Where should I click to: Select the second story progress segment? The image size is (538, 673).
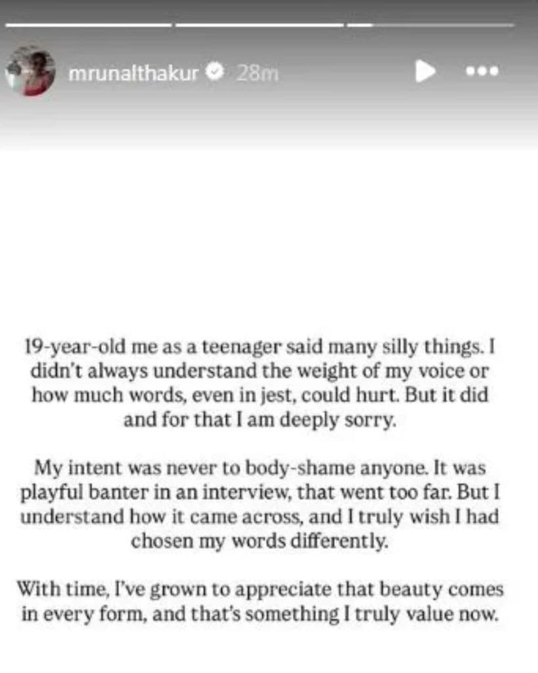tap(259, 25)
